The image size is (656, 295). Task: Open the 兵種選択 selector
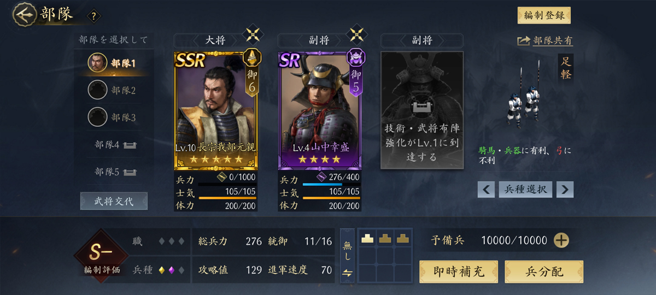(525, 190)
